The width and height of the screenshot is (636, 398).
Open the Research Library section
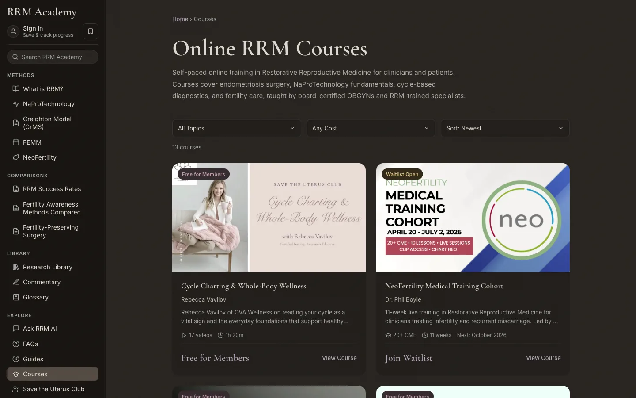click(53, 267)
